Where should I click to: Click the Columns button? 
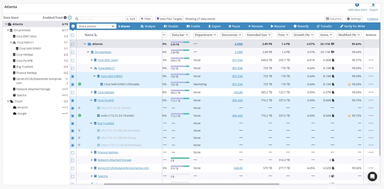click(x=333, y=19)
